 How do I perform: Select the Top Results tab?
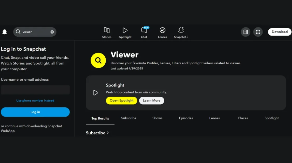[x=100, y=118]
